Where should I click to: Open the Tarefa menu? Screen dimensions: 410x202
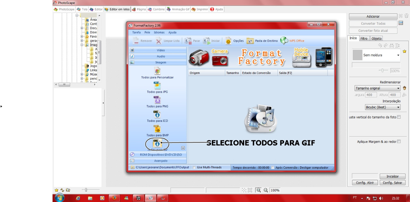click(136, 32)
